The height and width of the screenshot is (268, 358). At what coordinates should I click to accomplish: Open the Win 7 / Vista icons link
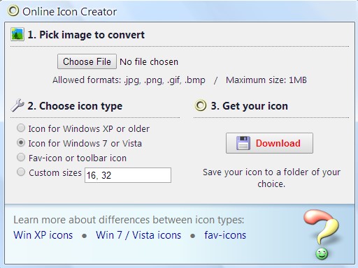tap(138, 235)
